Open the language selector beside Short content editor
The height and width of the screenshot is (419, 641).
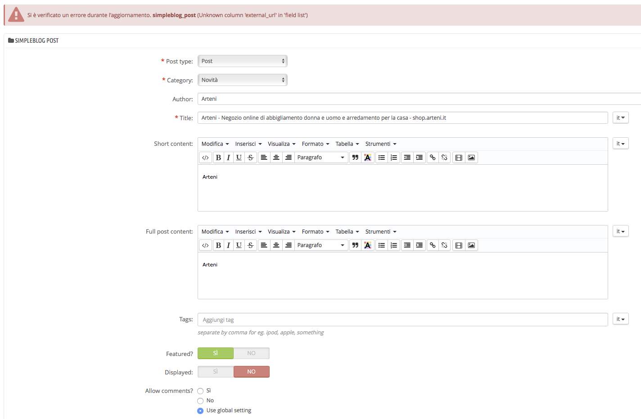tap(621, 144)
